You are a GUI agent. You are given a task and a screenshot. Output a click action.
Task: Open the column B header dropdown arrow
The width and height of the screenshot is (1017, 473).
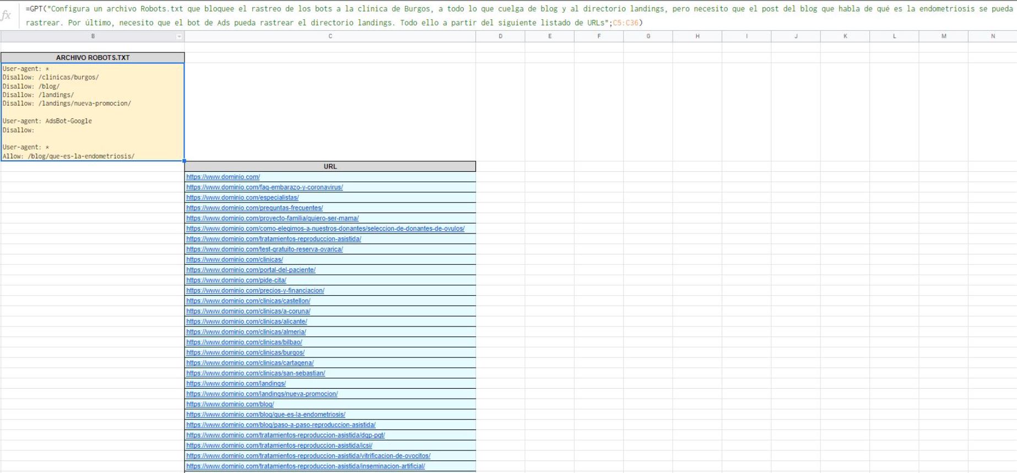coord(178,37)
